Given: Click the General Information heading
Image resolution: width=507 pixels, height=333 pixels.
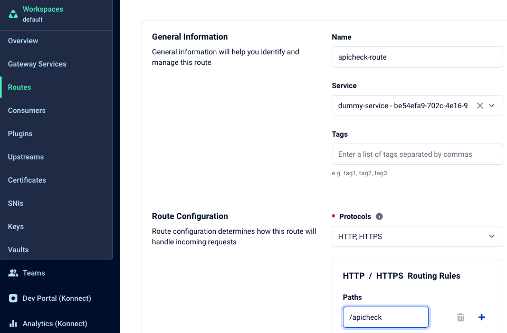Looking at the screenshot, I should 190,37.
